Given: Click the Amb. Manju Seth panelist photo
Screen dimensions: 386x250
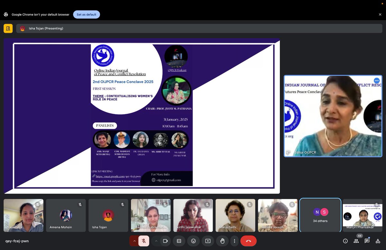Looking at the screenshot, I should pos(102,140).
